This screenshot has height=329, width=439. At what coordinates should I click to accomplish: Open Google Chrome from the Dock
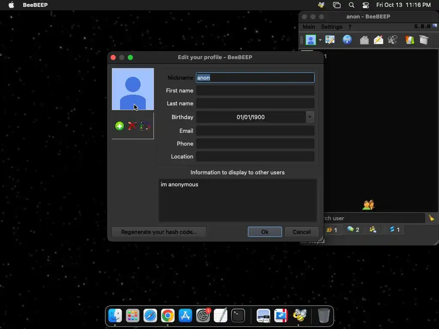(168, 316)
